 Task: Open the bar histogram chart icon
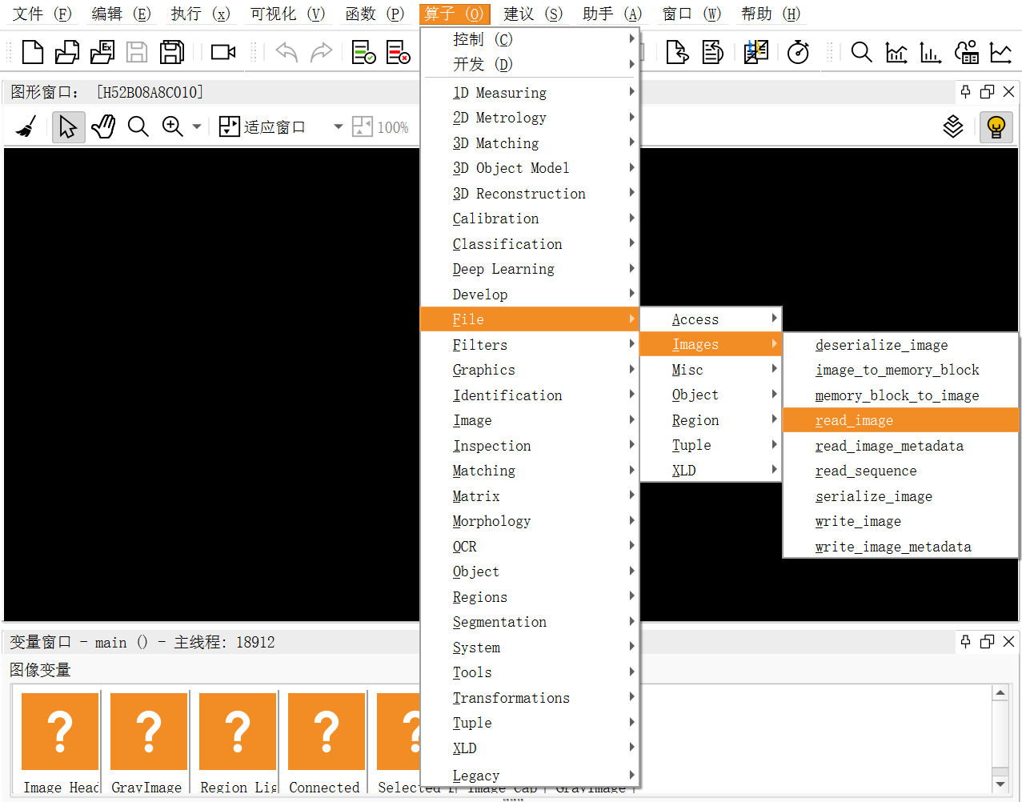point(931,52)
